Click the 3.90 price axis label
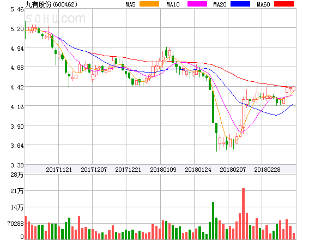Viewport: 327px width, 240px height. click(x=17, y=127)
